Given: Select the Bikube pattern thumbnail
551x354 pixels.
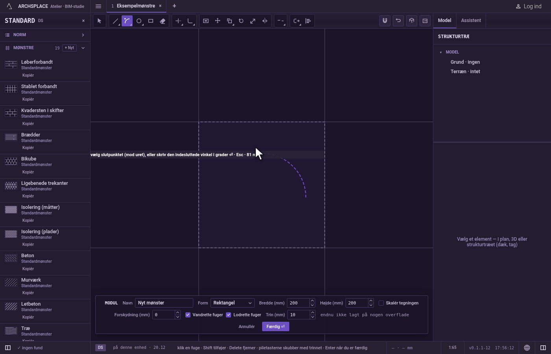Looking at the screenshot, I should (11, 162).
